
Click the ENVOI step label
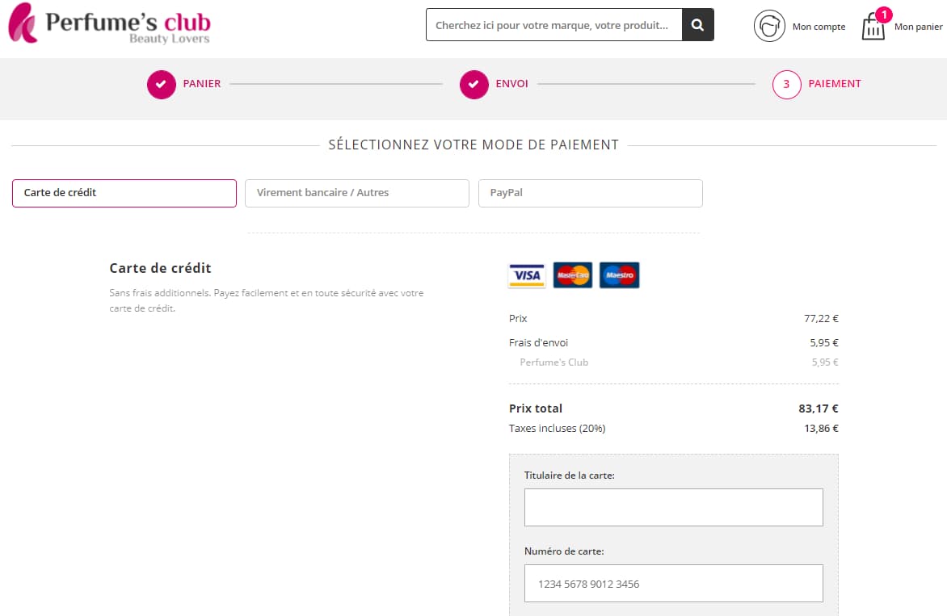coord(510,84)
